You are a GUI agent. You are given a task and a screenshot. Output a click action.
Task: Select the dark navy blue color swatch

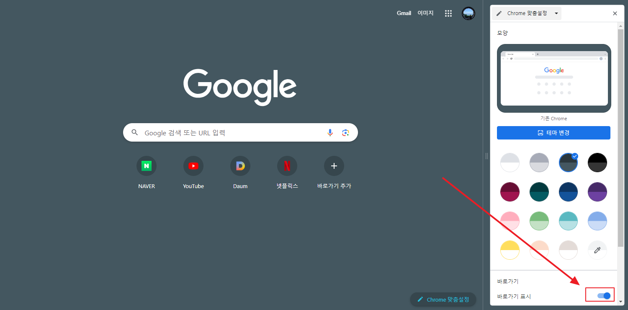569,191
